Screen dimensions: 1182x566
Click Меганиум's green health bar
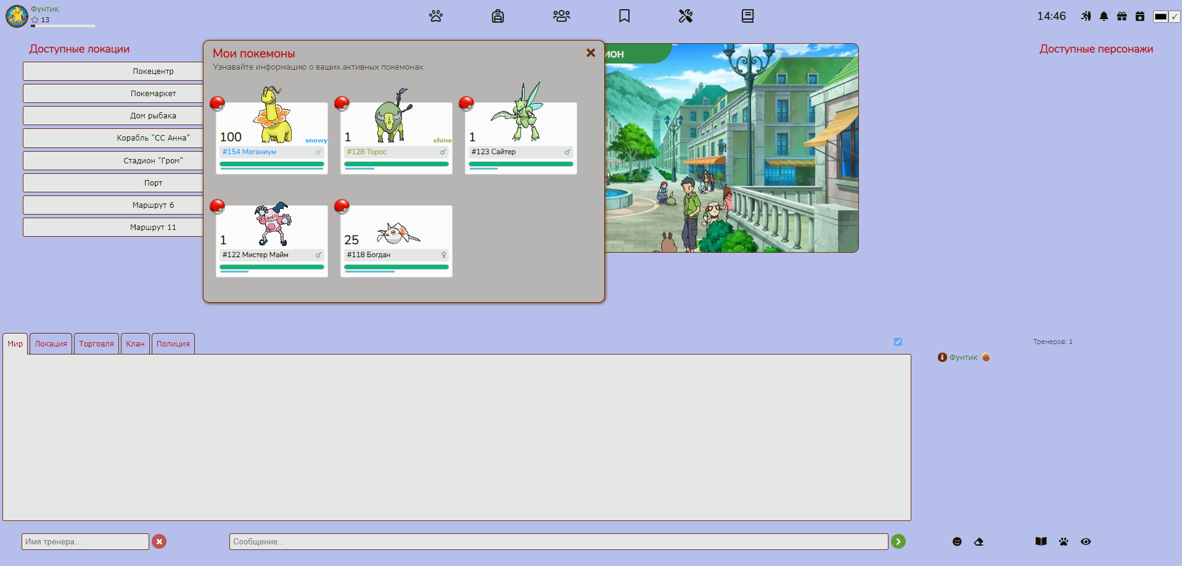click(x=272, y=164)
